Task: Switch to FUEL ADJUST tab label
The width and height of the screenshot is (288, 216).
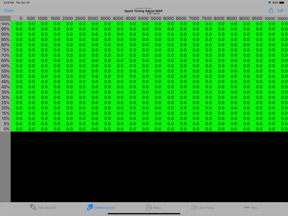Action: coord(47,208)
